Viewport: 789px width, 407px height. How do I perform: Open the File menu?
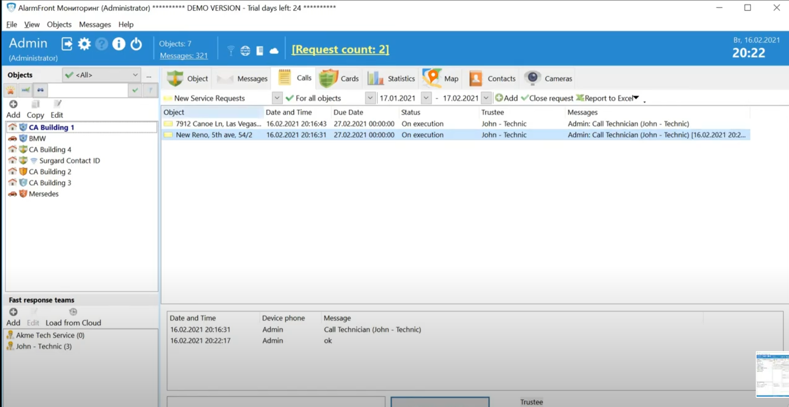[11, 24]
